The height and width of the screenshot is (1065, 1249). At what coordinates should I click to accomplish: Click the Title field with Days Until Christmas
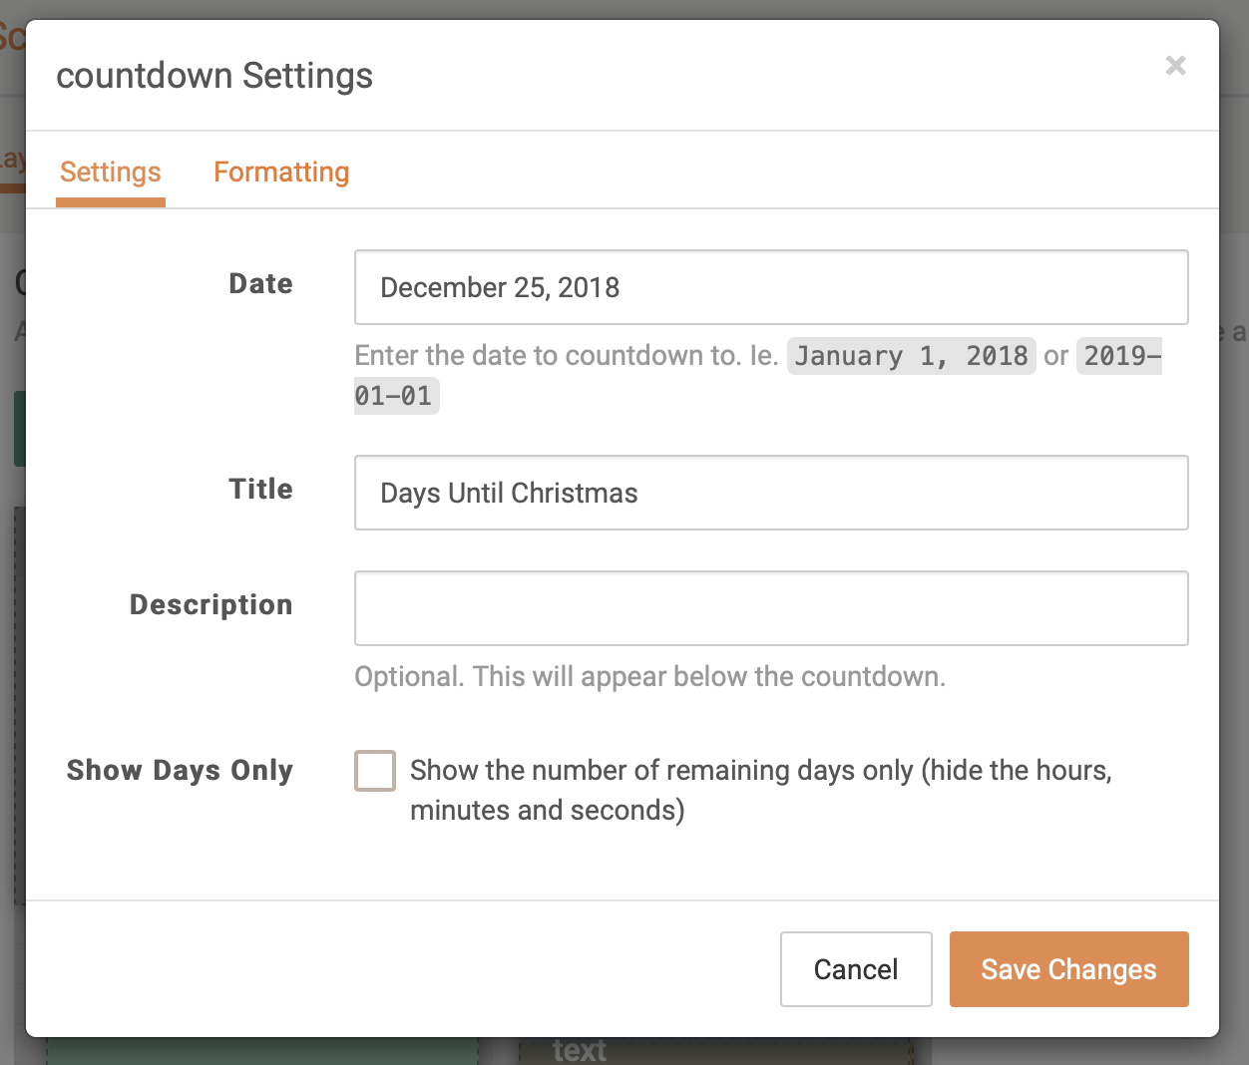[771, 493]
